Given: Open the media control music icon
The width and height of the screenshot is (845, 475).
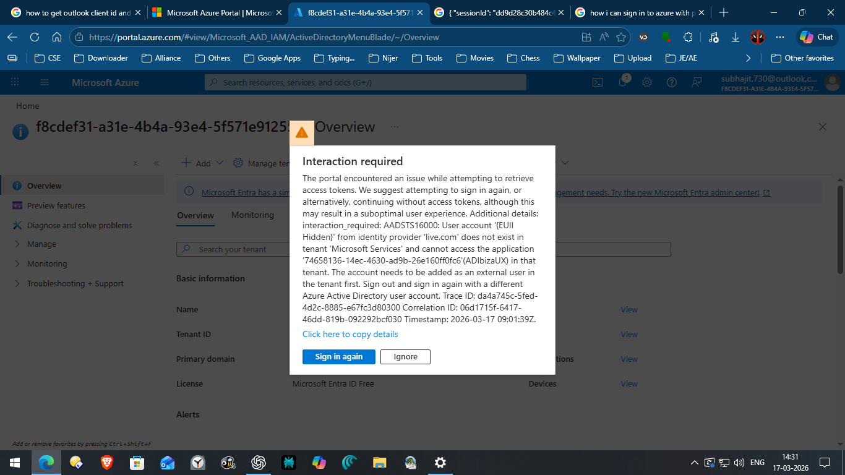Looking at the screenshot, I should pyautogui.click(x=713, y=37).
